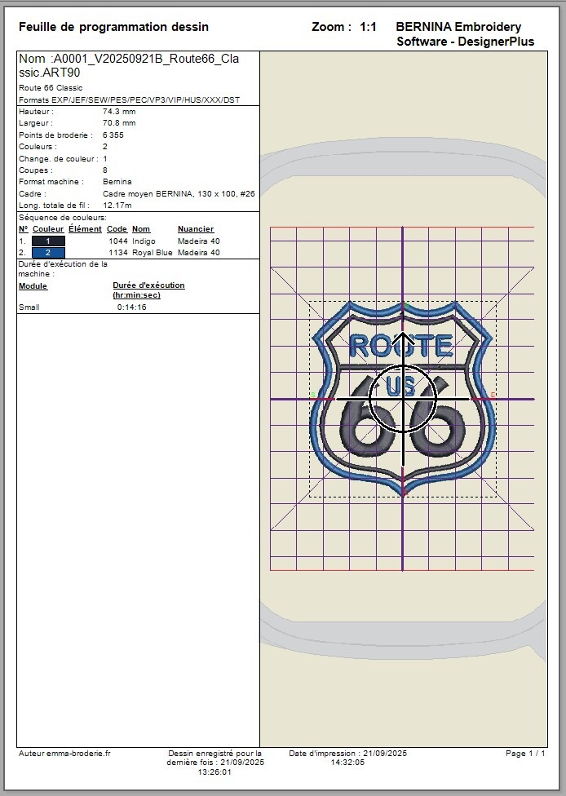Click the 'Module' column header
The height and width of the screenshot is (796, 566).
[33, 285]
